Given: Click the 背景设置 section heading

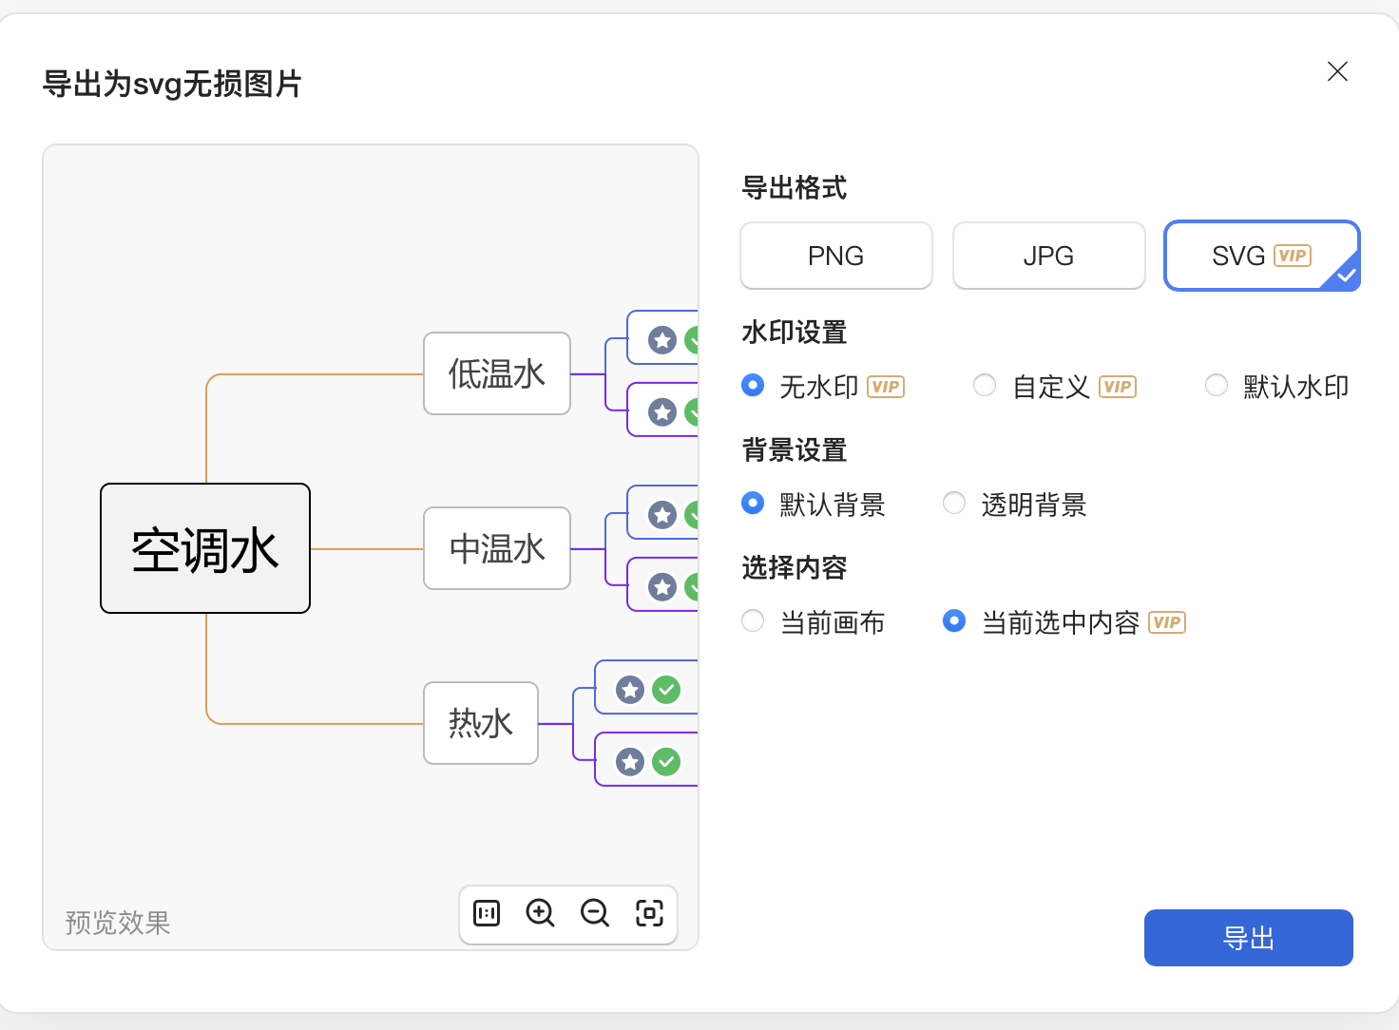Looking at the screenshot, I should (795, 450).
